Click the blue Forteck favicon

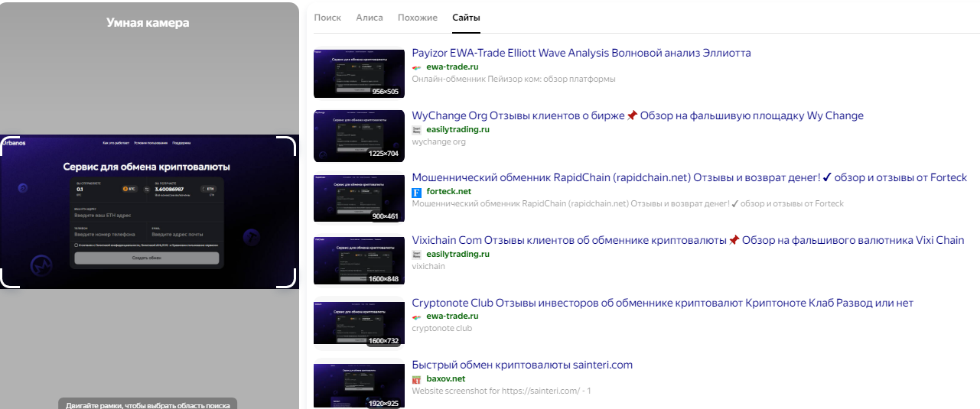click(416, 192)
